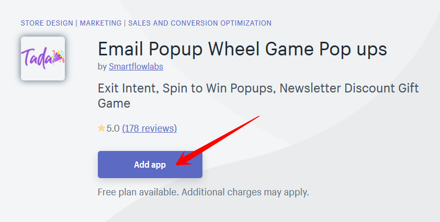Open the Store Design category
This screenshot has width=440, height=222.
pyautogui.click(x=47, y=23)
